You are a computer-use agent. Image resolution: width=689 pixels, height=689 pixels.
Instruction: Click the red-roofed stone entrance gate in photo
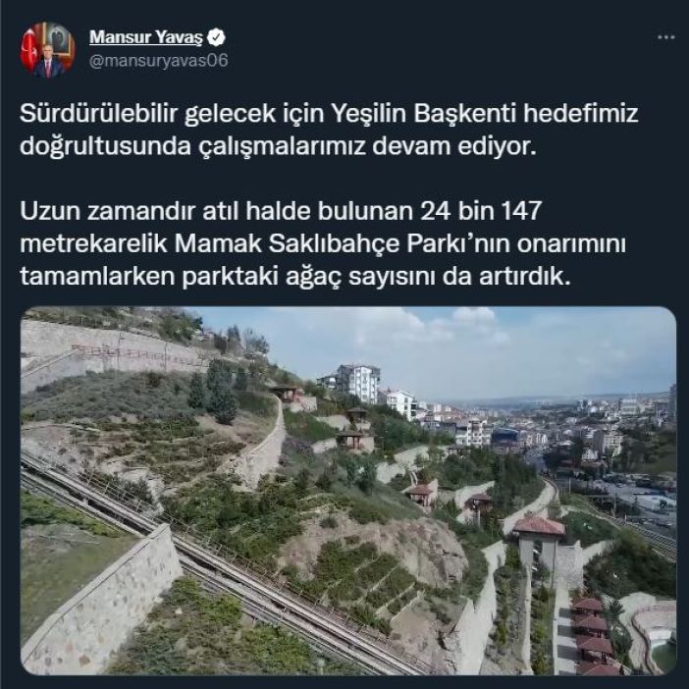(540, 545)
